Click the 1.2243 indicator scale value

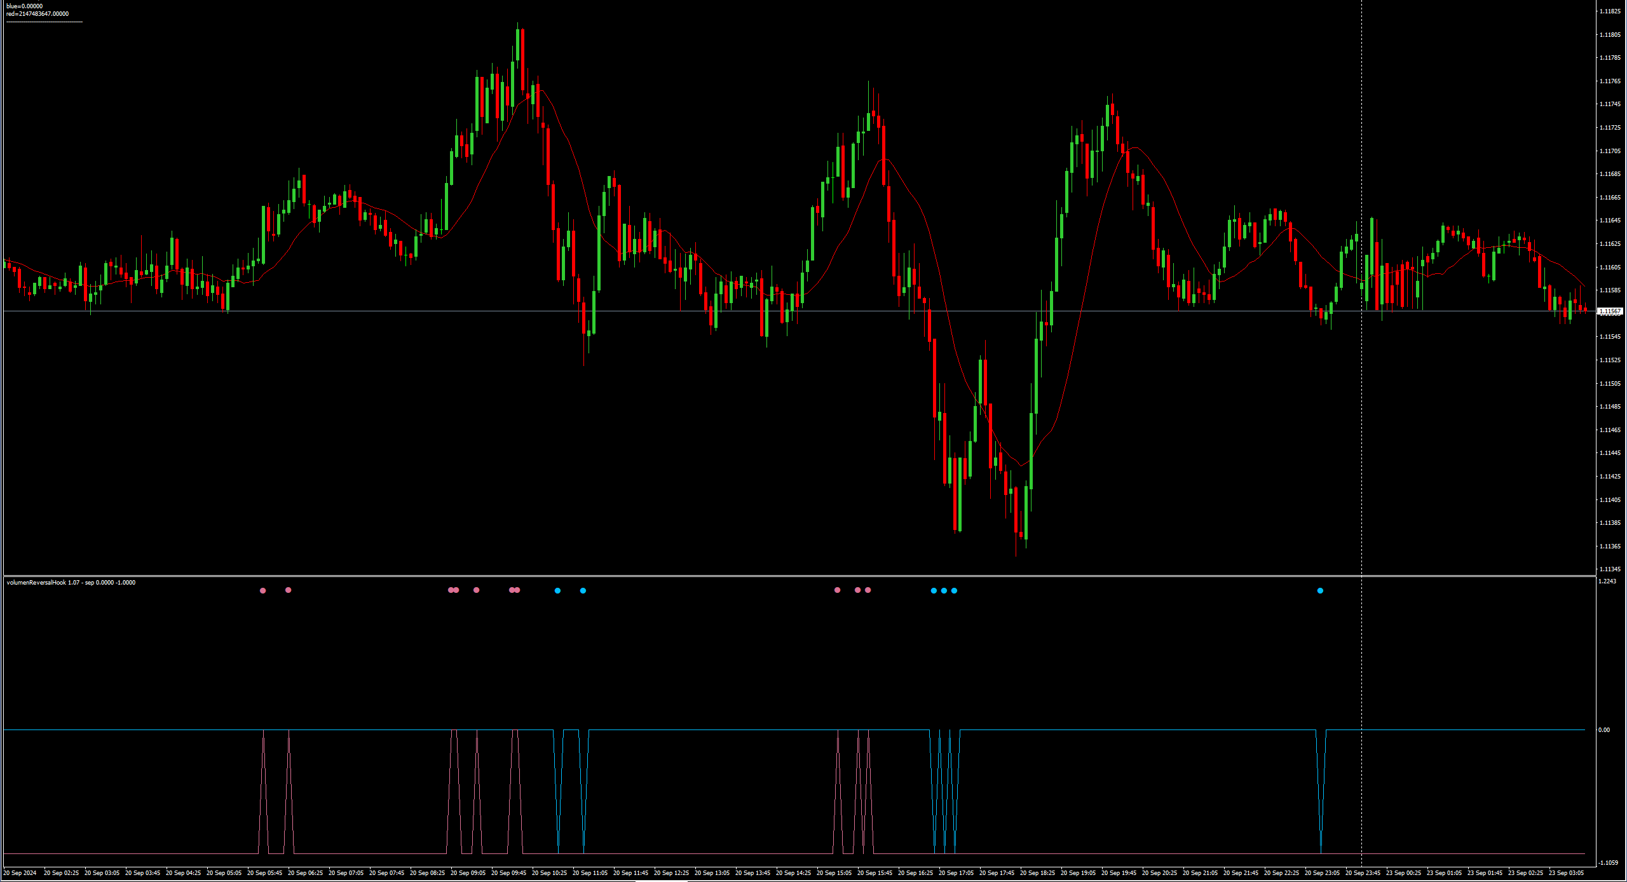tap(1607, 581)
